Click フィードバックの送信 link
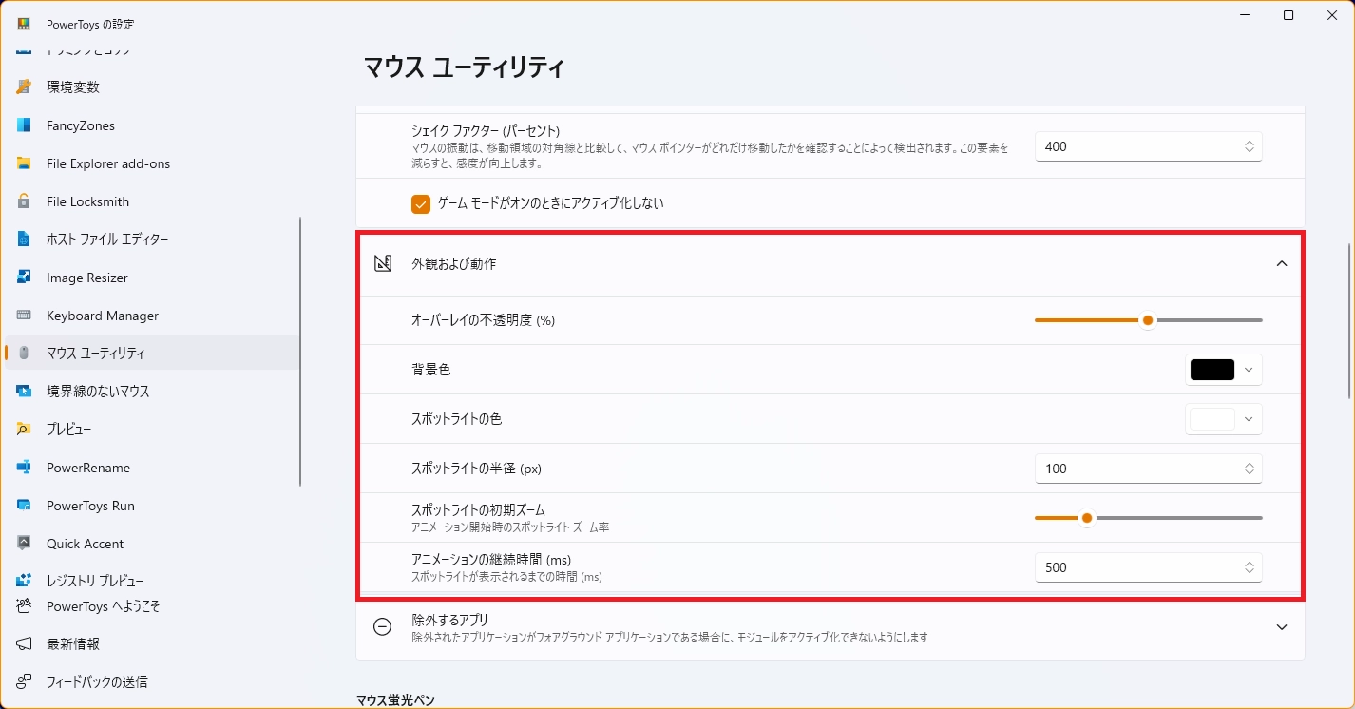This screenshot has width=1355, height=709. pos(97,681)
